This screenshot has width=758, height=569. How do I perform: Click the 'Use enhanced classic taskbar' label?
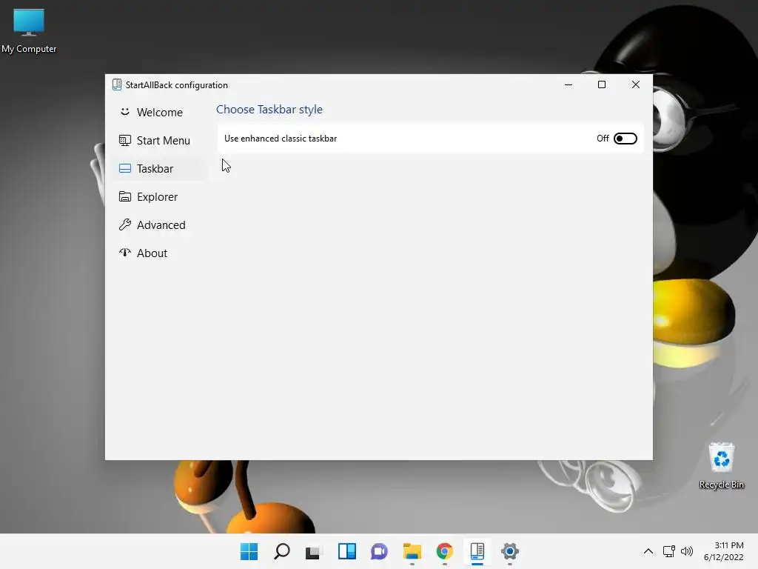[x=281, y=139]
